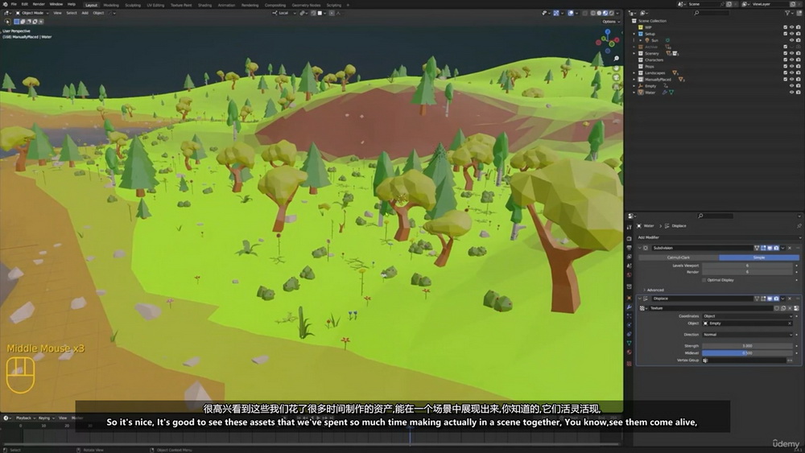Click the select box tool icon

point(7,22)
